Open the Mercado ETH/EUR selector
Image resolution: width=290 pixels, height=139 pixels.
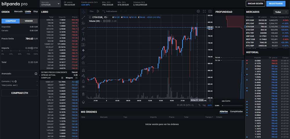50,3
